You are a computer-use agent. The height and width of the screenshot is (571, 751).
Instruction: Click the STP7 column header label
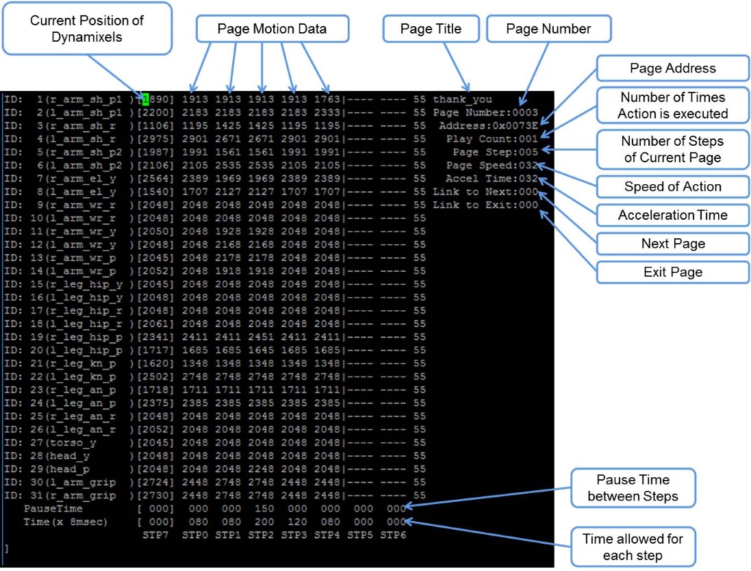pyautogui.click(x=155, y=535)
